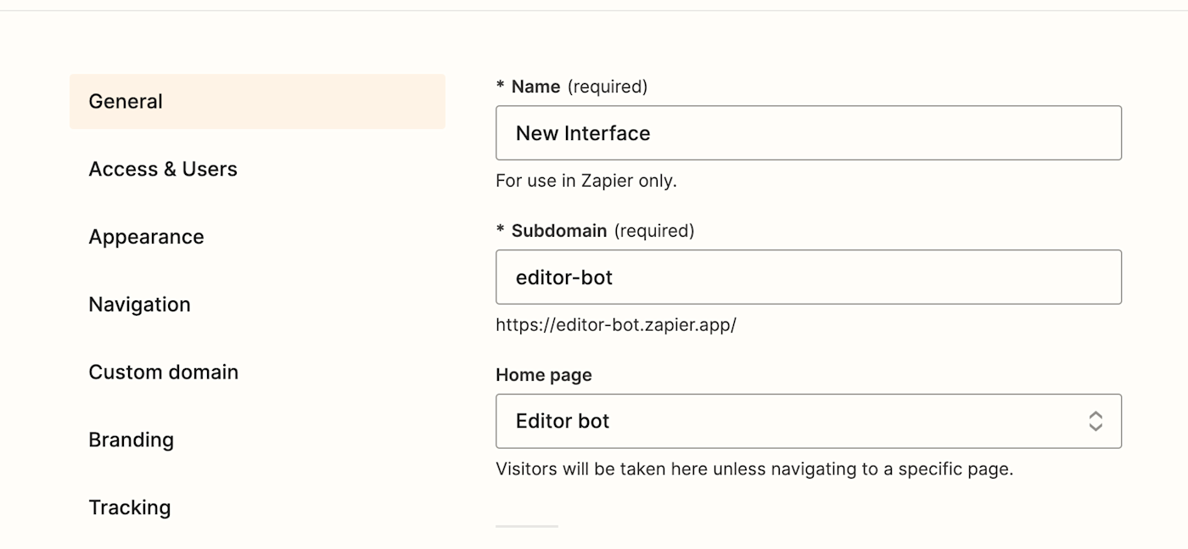The image size is (1188, 549).
Task: Open the Tracking settings
Action: tap(129, 507)
